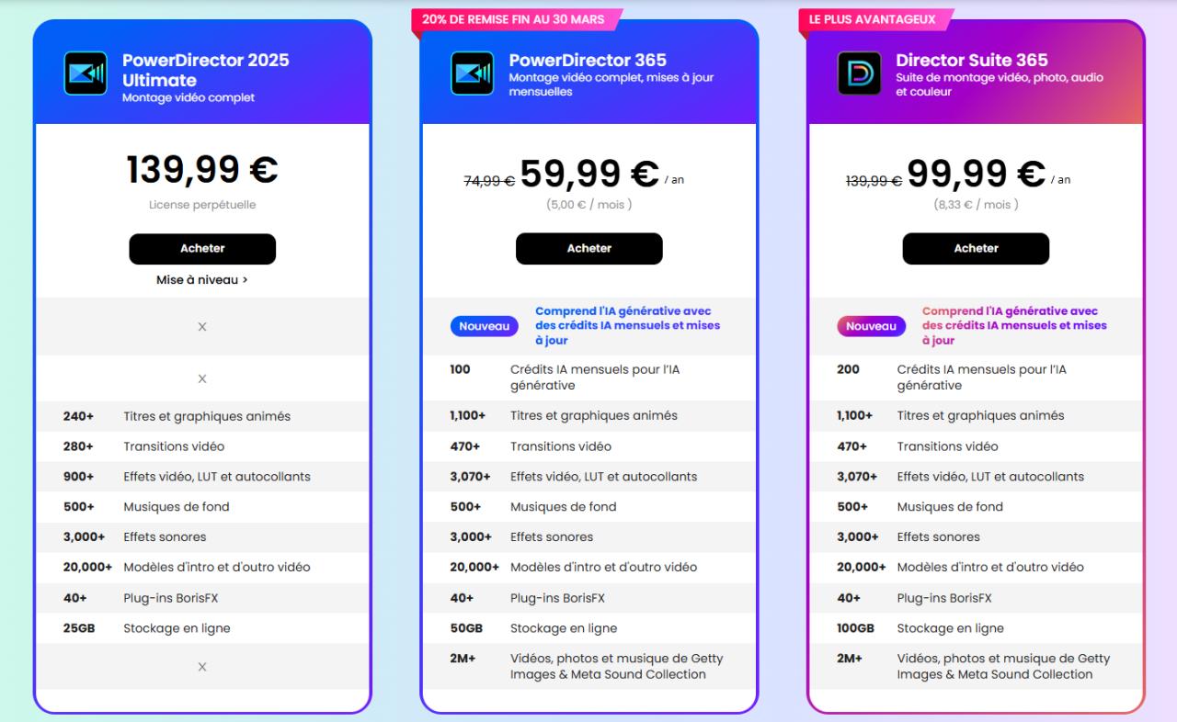Click the 99,99 € yearly price
This screenshot has width=1177, height=722.
pyautogui.click(x=976, y=173)
